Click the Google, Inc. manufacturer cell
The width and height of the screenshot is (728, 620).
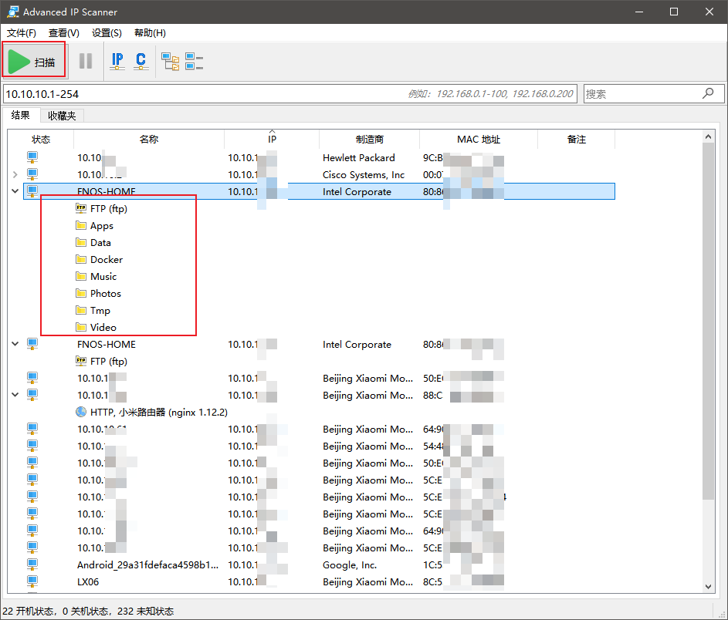[x=350, y=564]
